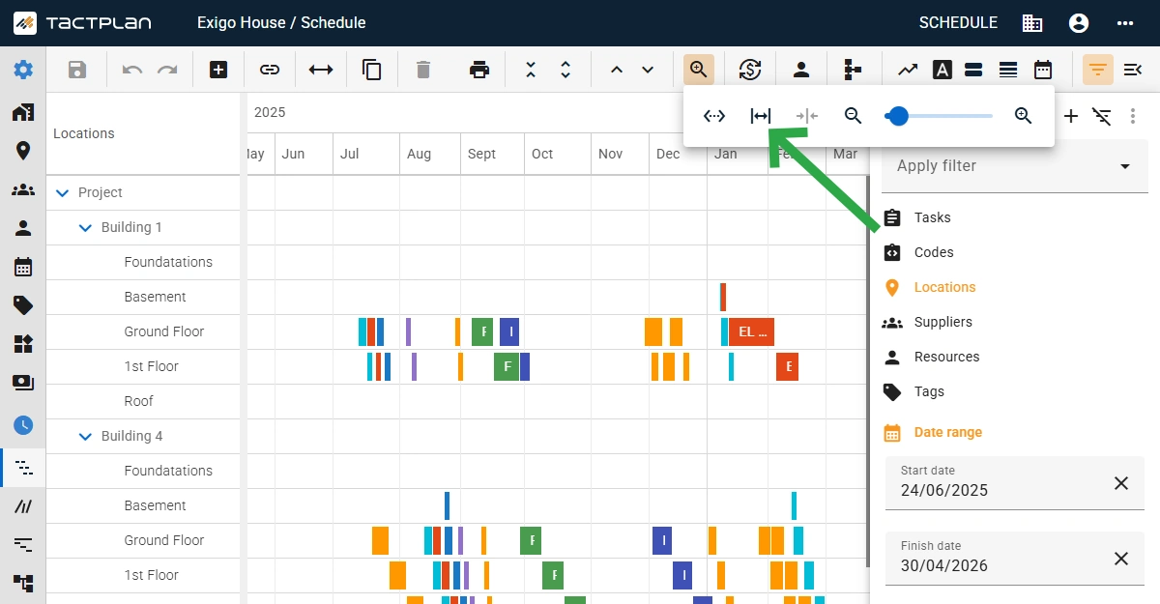Image resolution: width=1160 pixels, height=604 pixels.
Task: Click the horizontal double-arrow stretch icon
Action: pos(321,70)
